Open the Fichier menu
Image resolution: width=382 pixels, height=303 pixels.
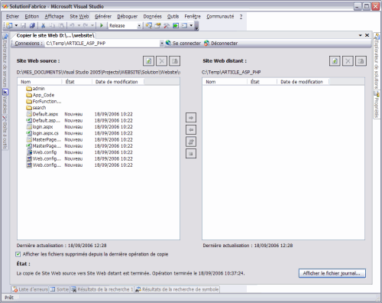pyautogui.click(x=12, y=16)
